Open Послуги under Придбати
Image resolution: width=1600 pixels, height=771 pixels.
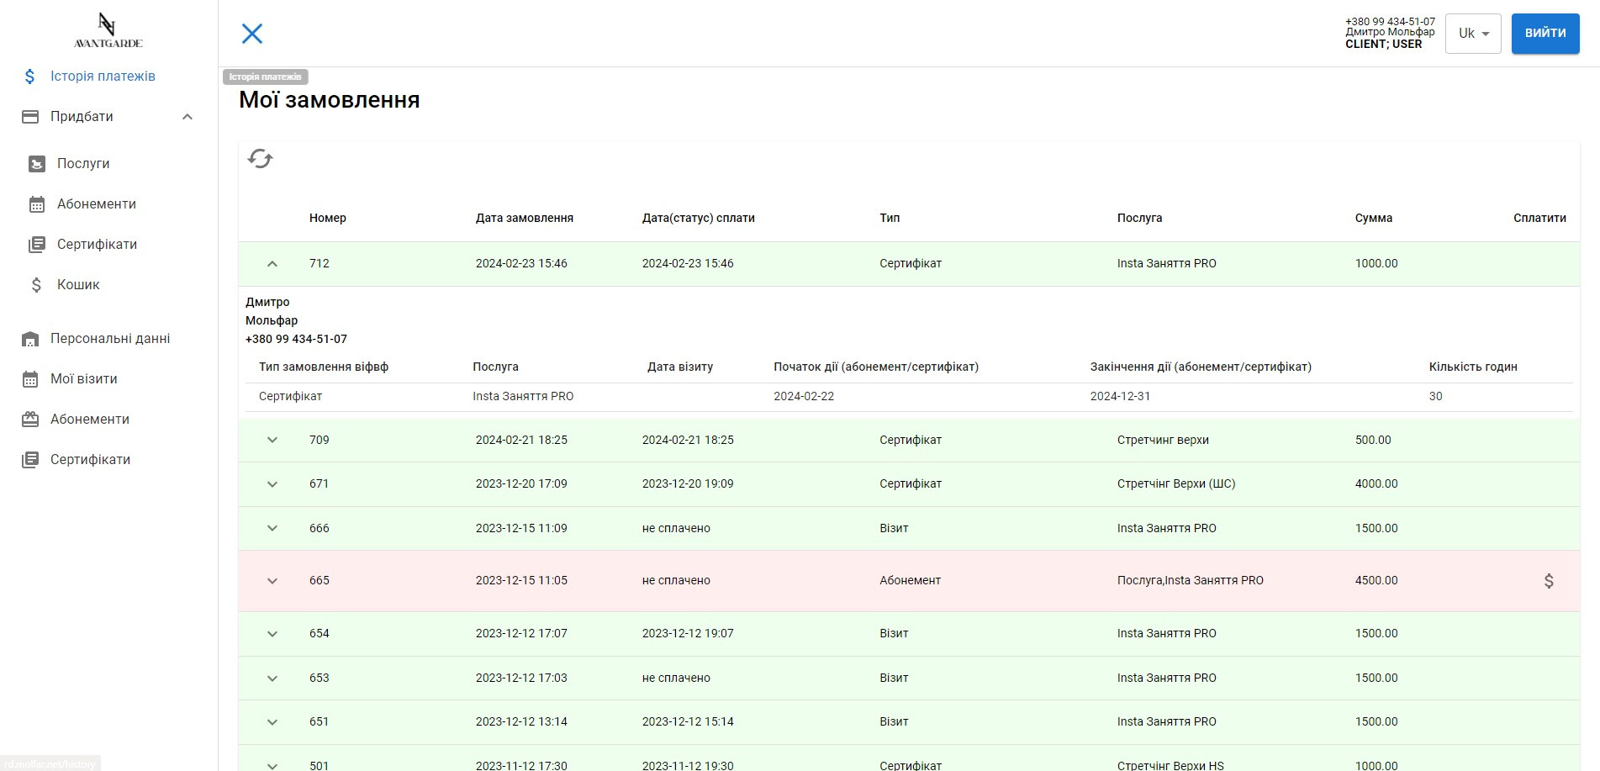(x=83, y=164)
